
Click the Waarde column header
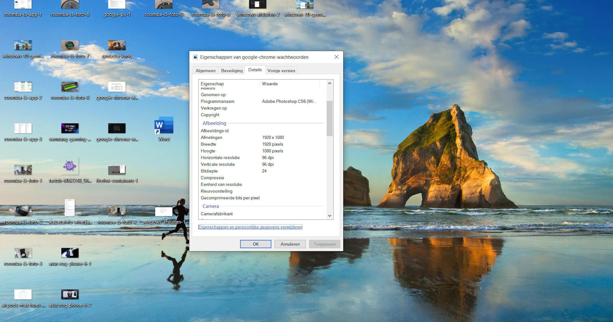coord(290,84)
